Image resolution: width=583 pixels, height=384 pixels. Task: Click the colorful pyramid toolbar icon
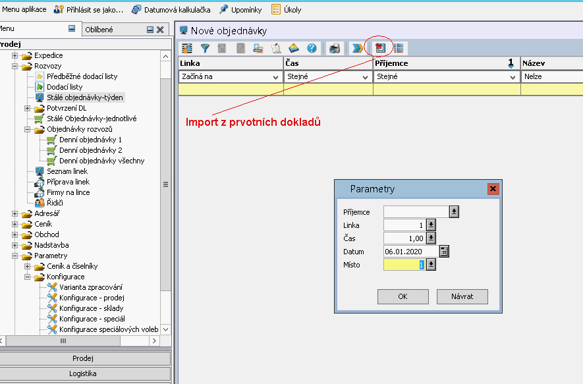[x=294, y=48]
